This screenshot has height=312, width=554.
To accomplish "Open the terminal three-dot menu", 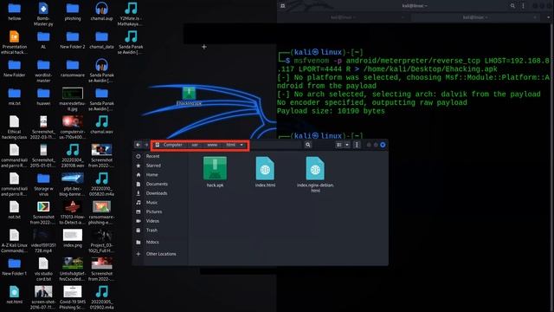I will pos(523,6).
